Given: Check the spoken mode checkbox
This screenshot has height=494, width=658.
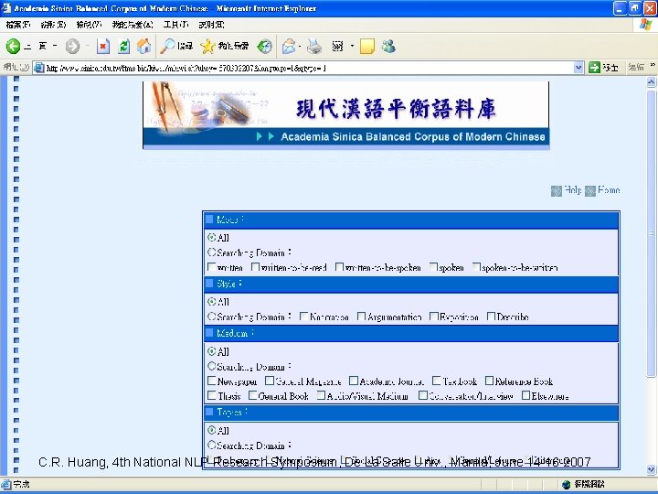Looking at the screenshot, I should pos(433,267).
